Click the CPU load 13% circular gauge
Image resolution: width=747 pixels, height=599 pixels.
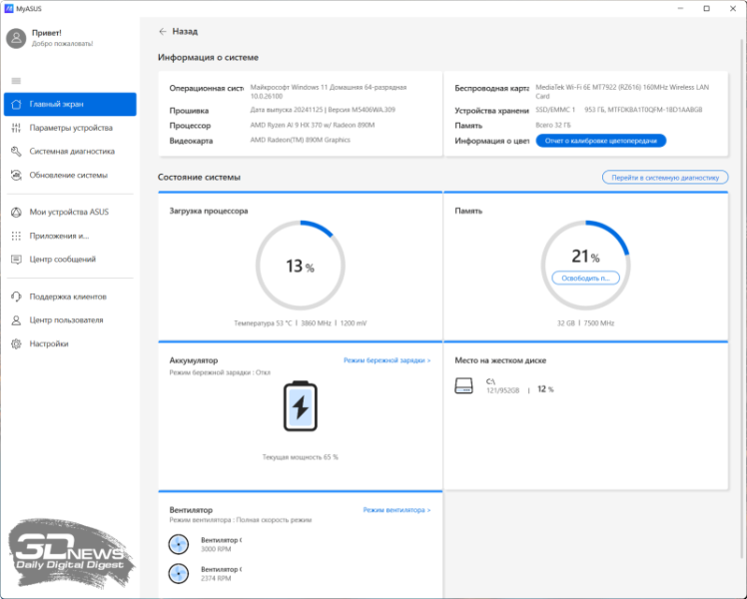tap(299, 267)
